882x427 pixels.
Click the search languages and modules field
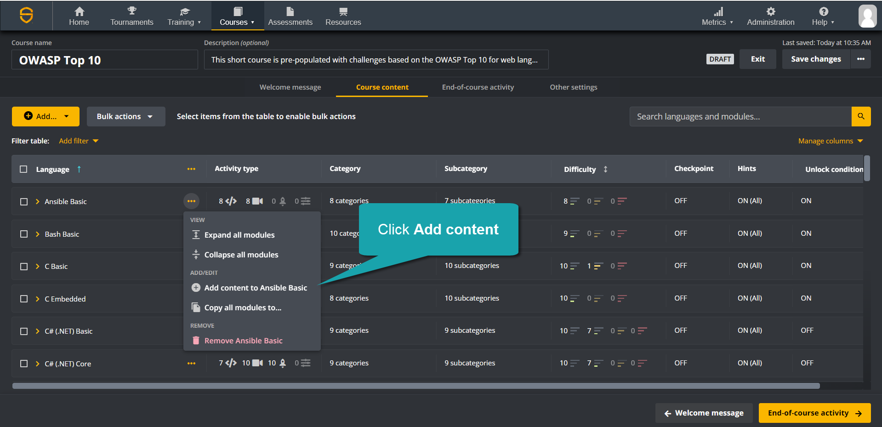[740, 117]
